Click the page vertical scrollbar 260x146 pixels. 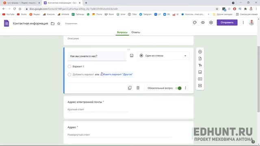tap(258, 79)
